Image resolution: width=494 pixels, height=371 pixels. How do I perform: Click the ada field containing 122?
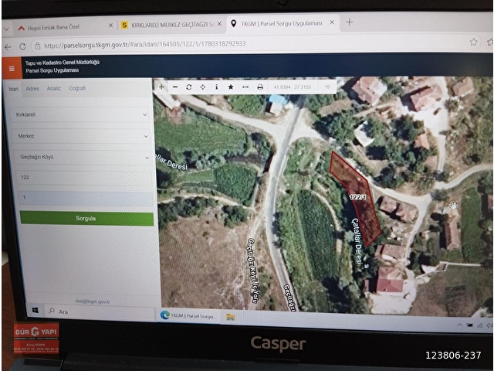(x=84, y=177)
